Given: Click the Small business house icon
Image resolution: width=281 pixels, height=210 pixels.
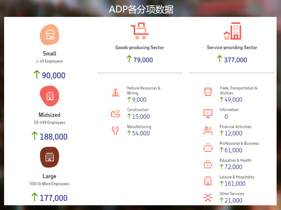Looking at the screenshot, I should [49, 34].
